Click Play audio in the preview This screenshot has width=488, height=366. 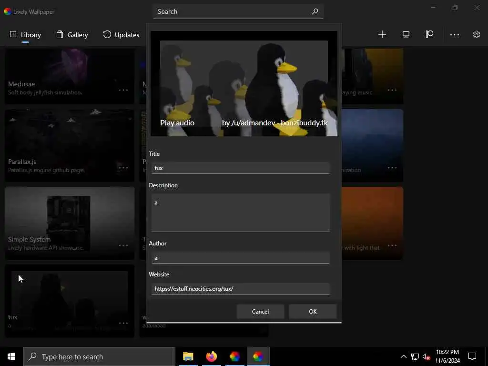pyautogui.click(x=177, y=123)
